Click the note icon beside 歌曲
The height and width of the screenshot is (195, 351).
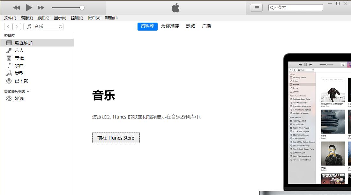coord(9,66)
